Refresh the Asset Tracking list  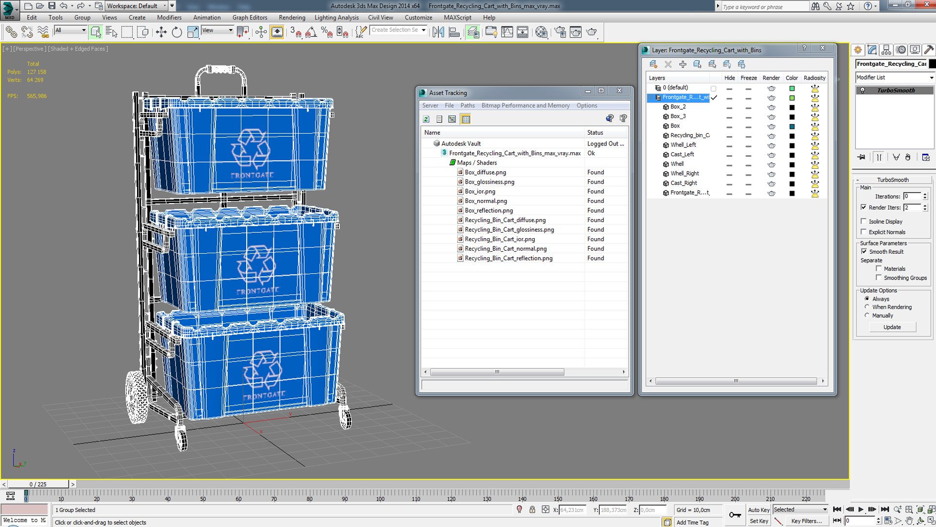[x=426, y=119]
